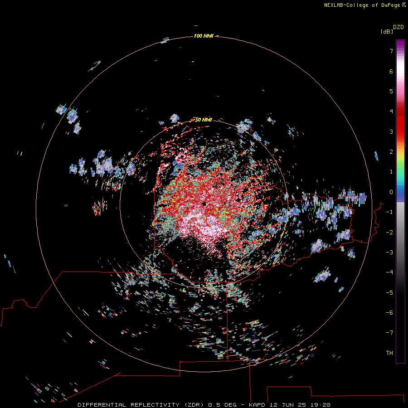This screenshot has height=408, width=408.
Task: Click the legend value 3
Action: click(391, 131)
